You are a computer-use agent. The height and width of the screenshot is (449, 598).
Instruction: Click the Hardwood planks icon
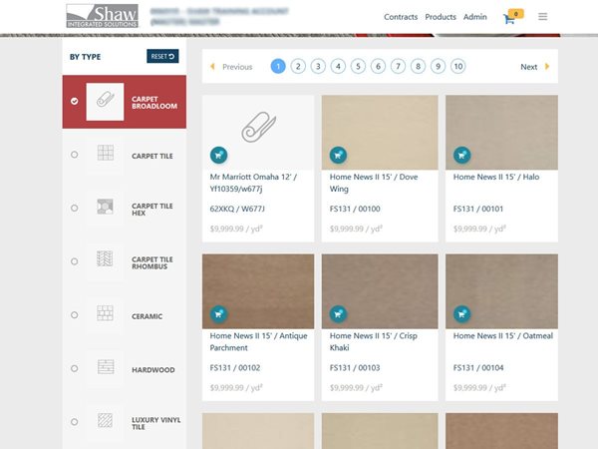pyautogui.click(x=106, y=366)
